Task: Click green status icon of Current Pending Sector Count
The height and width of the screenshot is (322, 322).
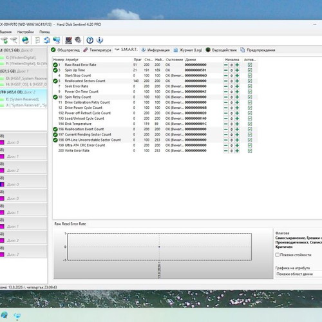Action: click(55, 135)
